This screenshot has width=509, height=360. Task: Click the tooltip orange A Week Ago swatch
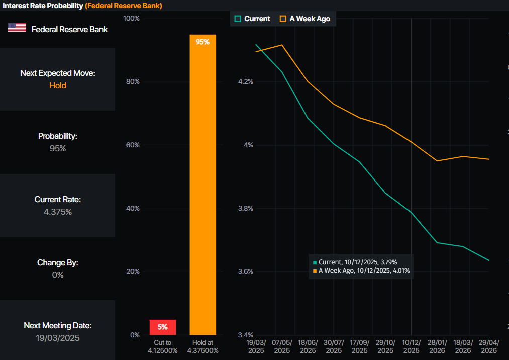click(315, 271)
